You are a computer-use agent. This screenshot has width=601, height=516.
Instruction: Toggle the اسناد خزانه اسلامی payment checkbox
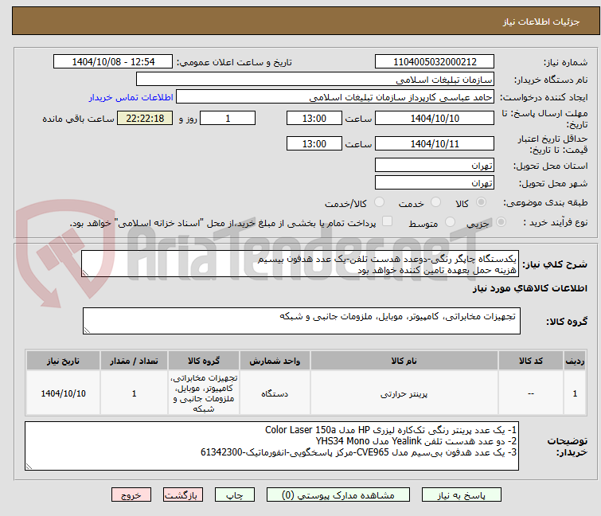tap(388, 221)
